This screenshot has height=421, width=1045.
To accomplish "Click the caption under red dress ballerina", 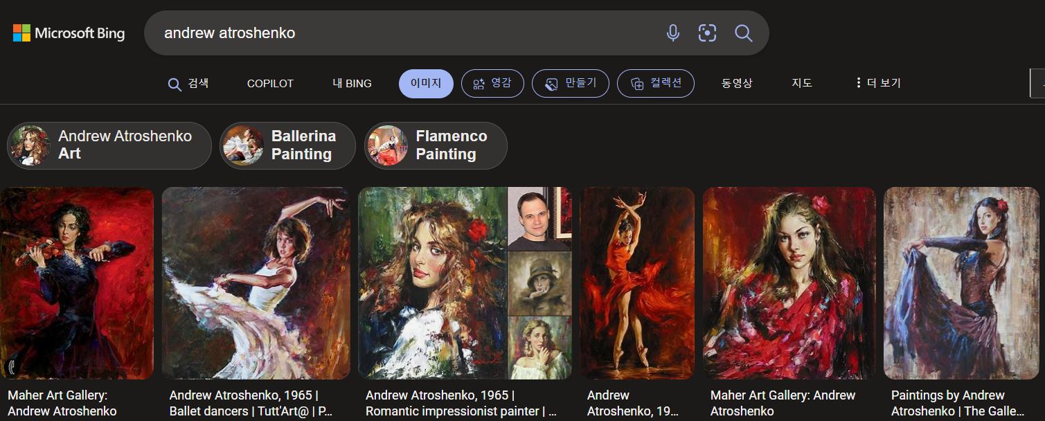I will pyautogui.click(x=632, y=404).
